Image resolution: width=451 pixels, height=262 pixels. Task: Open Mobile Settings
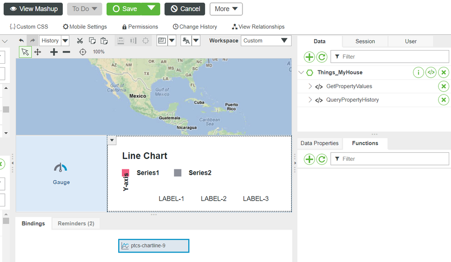84,27
